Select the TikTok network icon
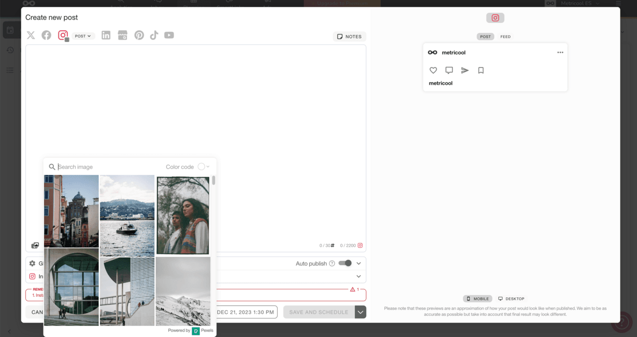637x337 pixels. [154, 35]
